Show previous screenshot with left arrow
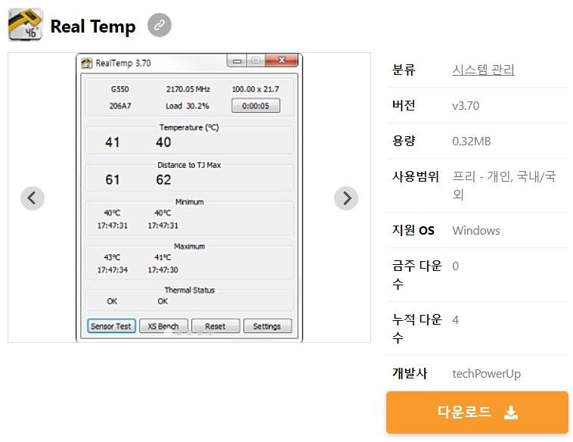573x442 pixels. (33, 198)
